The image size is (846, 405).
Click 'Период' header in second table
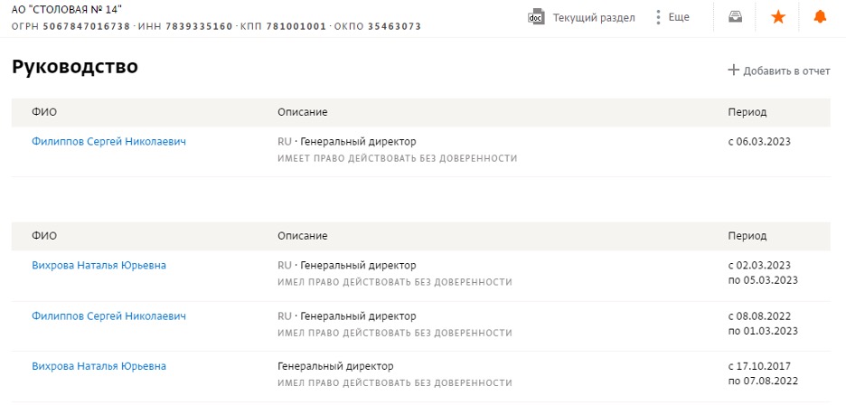747,236
